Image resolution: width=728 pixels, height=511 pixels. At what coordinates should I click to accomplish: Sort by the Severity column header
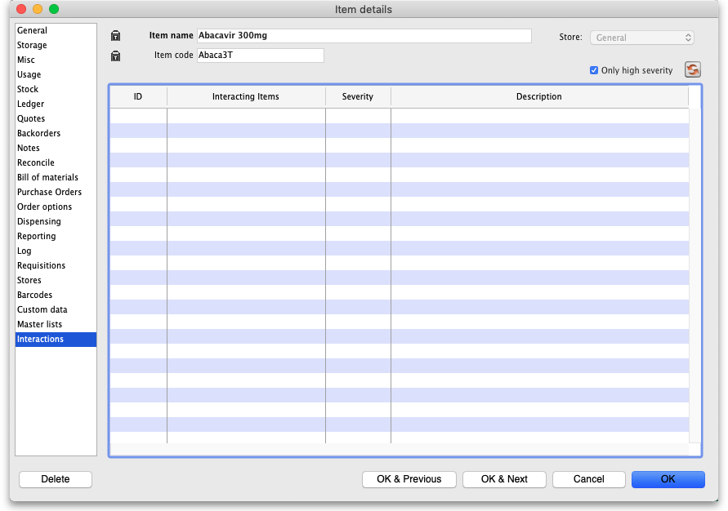pos(358,96)
